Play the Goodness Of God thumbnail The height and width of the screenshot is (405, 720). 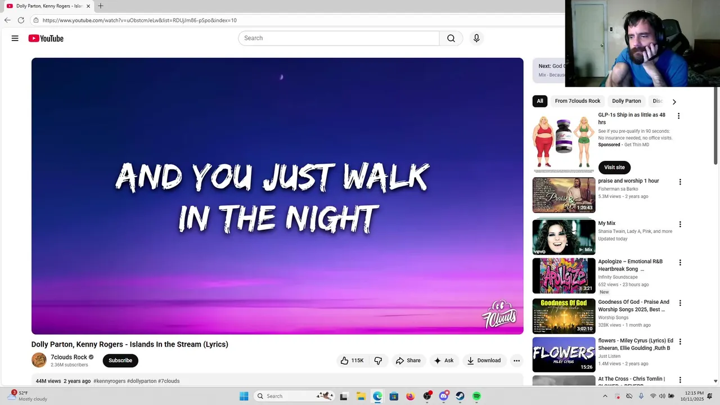(x=564, y=316)
